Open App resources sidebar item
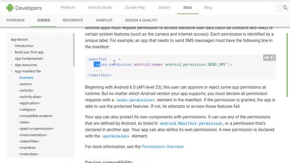290x163 pixels. tap(26, 65)
